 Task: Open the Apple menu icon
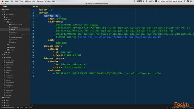click(3, 1)
